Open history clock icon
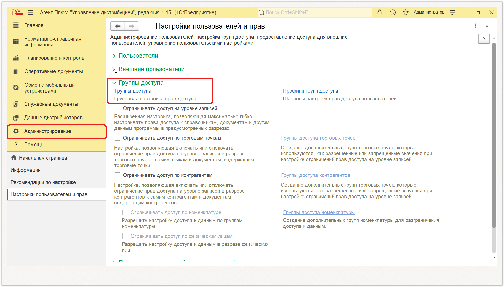Image resolution: width=504 pixels, height=287 pixels. 393,12
